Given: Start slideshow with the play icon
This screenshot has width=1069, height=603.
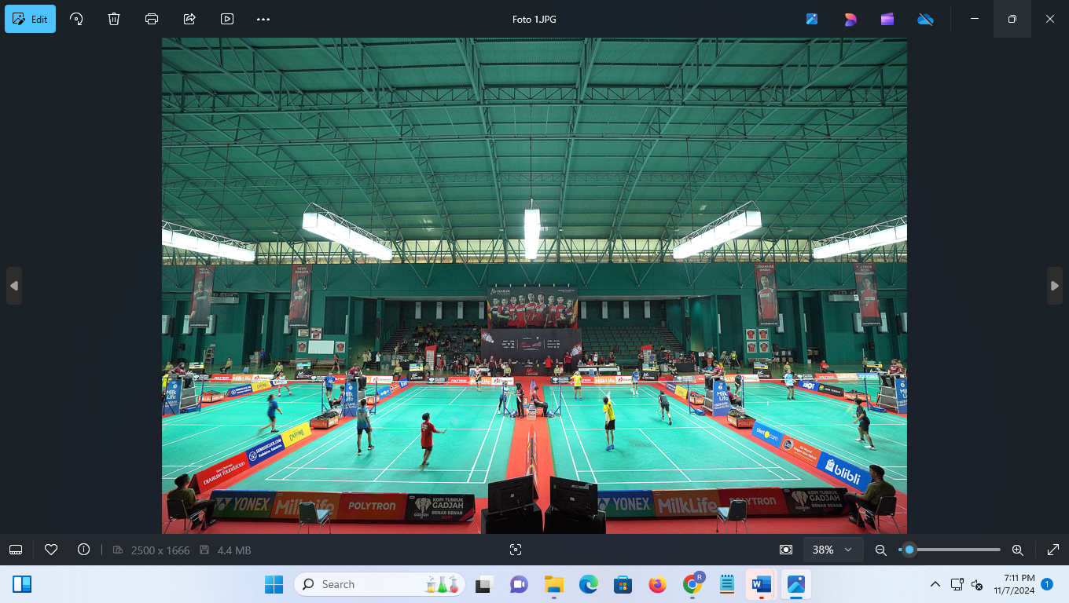Looking at the screenshot, I should coord(227,19).
